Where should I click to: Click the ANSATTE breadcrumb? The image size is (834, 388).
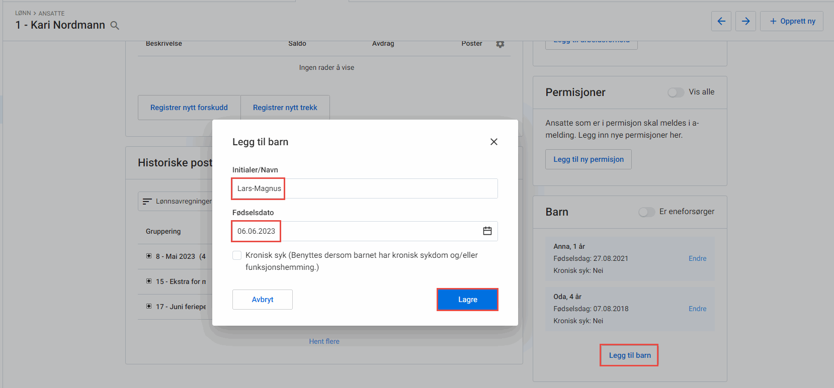[51, 14]
